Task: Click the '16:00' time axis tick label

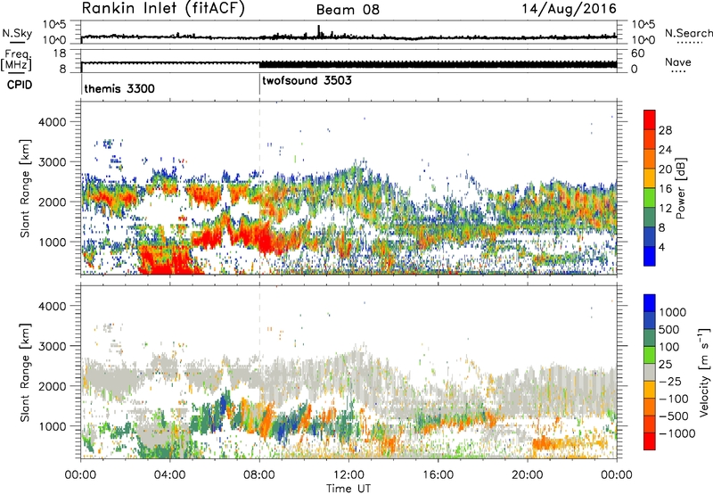Action: 438,475
